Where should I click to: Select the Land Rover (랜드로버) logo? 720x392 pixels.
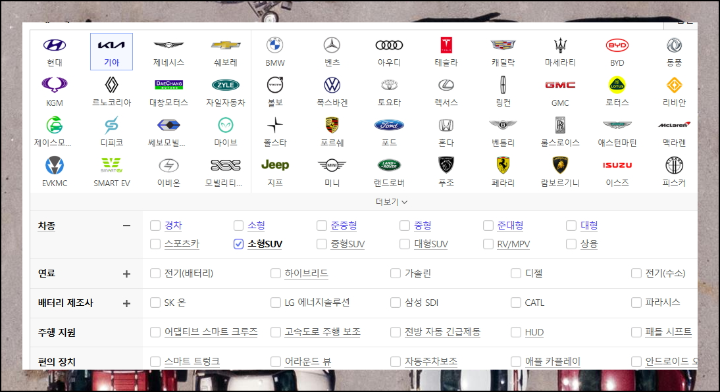coord(389,165)
